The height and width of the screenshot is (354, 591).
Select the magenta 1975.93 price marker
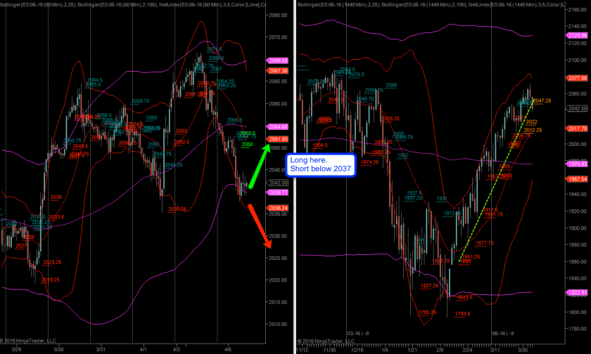click(x=577, y=164)
